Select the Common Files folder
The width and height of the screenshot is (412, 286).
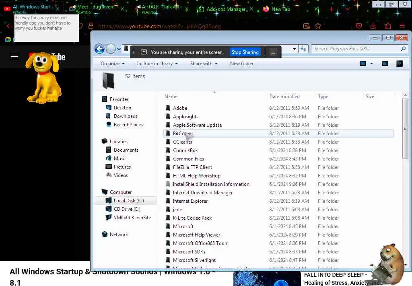coord(188,158)
